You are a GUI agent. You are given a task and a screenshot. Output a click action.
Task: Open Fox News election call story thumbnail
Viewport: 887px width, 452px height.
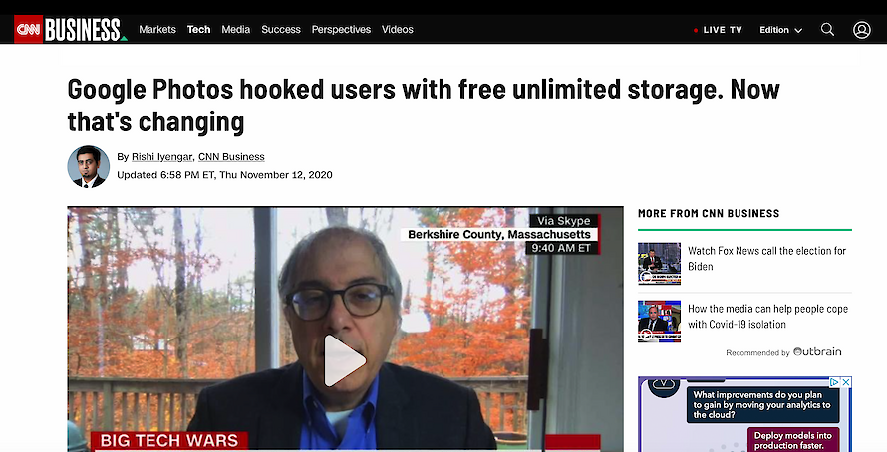coord(659,264)
